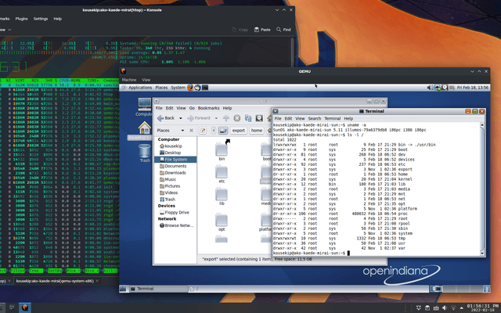Image resolution: width=501 pixels, height=313 pixels.
Task: Open Terminal window menu button at title left
Action: coord(276,111)
